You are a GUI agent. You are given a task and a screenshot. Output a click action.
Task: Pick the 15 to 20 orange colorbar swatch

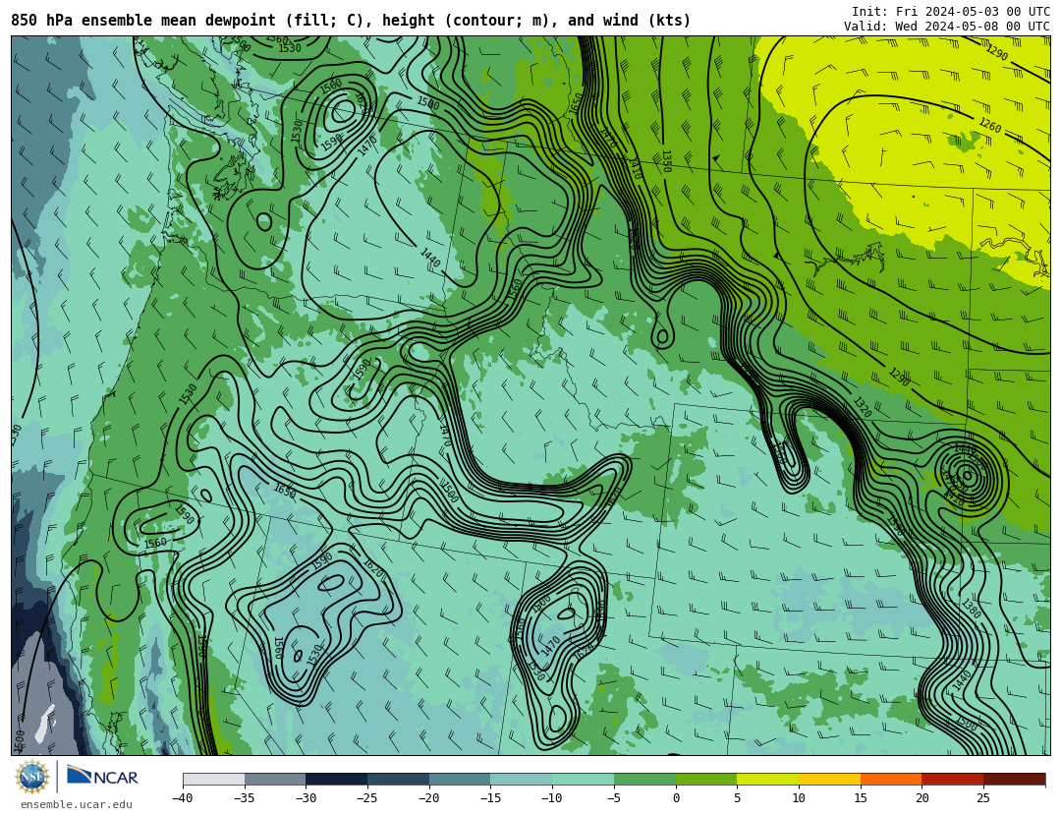tap(891, 780)
